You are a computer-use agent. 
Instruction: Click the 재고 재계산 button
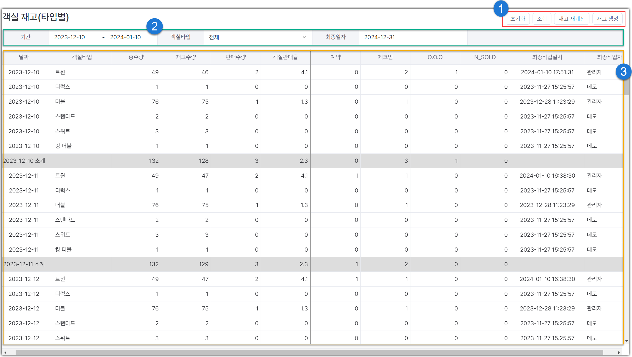571,19
